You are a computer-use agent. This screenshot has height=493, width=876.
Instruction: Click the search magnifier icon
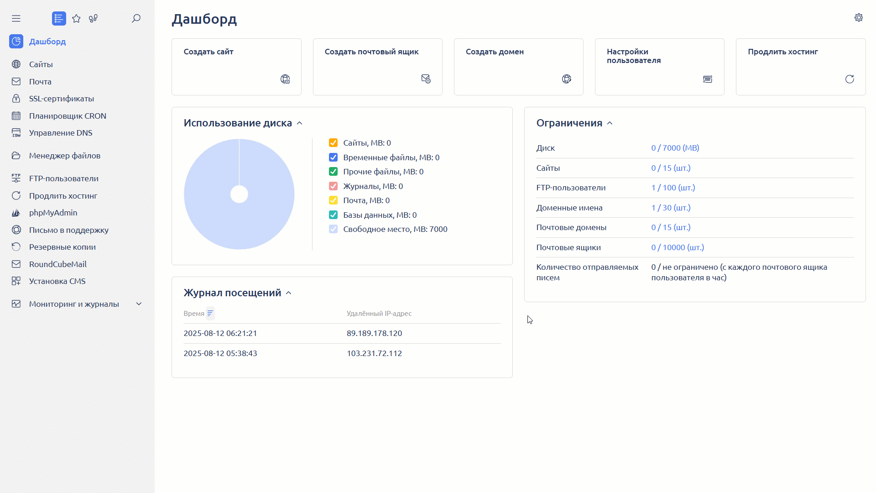pyautogui.click(x=136, y=18)
